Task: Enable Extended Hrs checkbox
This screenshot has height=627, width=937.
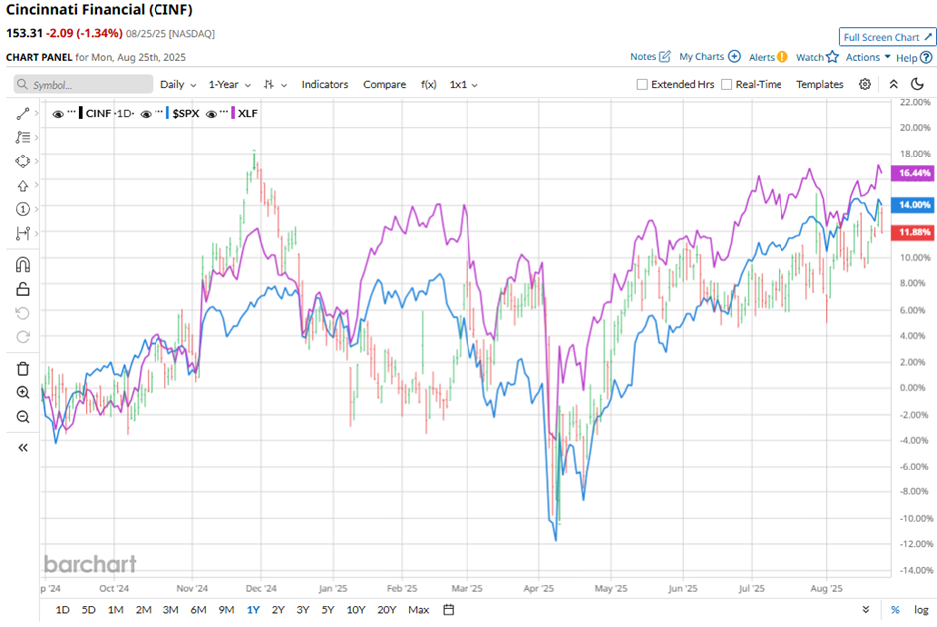Action: (642, 85)
